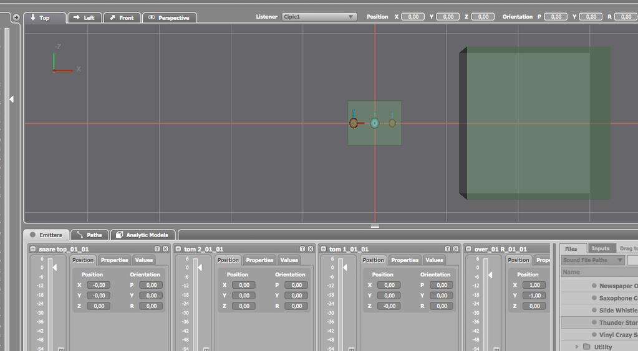638x351 pixels.
Task: Click tom 2_01_01 Position Y field
Action: (244, 296)
